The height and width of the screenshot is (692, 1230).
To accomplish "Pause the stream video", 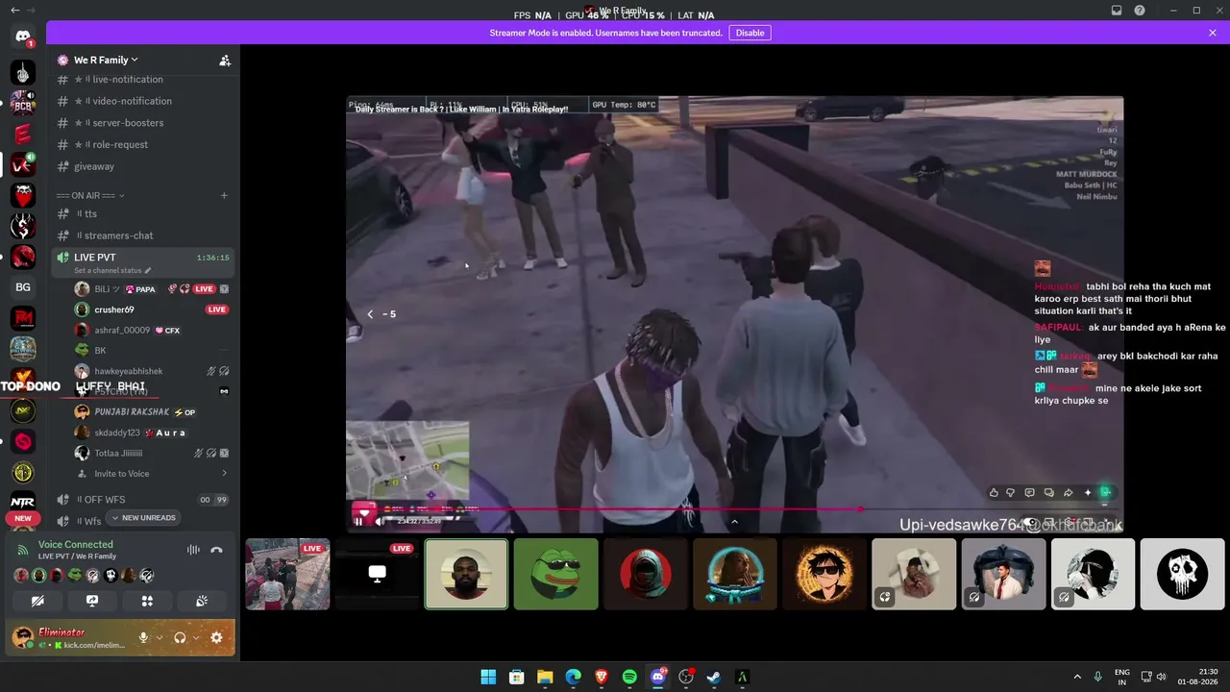I will pyautogui.click(x=359, y=521).
